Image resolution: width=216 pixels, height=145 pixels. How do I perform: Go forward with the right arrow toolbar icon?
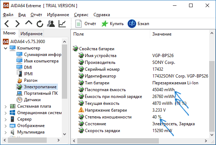click(x=17, y=24)
